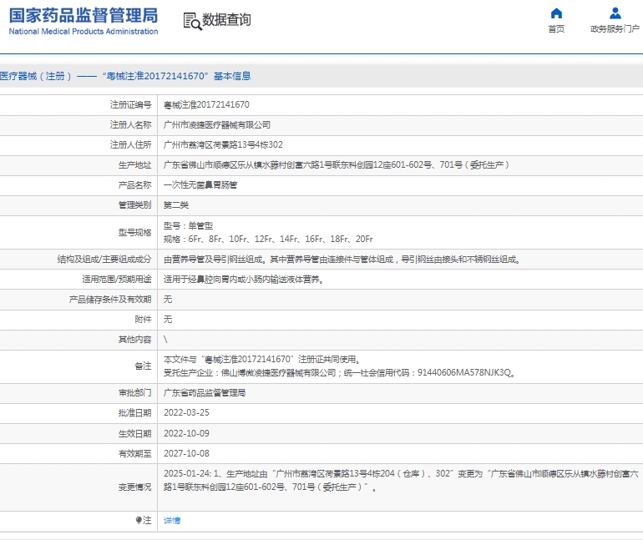Click the 适用范围/预期用途 label

pyautogui.click(x=117, y=280)
